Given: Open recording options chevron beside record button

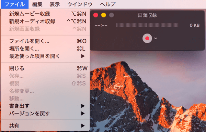Looking at the screenshot, I should [156, 38].
